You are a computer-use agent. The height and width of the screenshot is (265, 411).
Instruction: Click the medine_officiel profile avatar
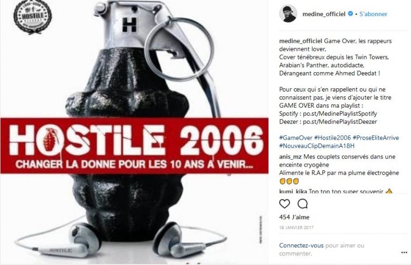tap(288, 13)
